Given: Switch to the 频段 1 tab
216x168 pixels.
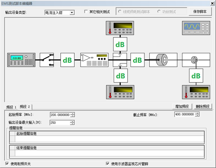Looking at the screenshot, I should (11, 107).
